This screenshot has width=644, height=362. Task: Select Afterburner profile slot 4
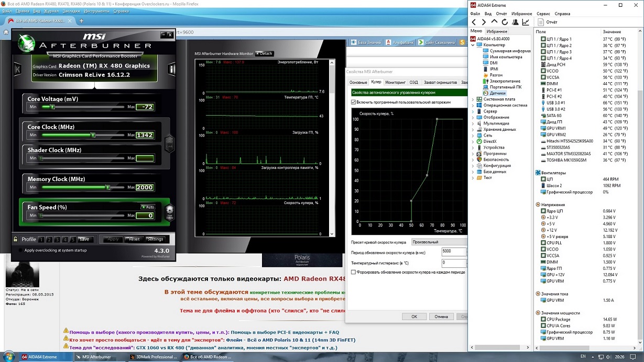(x=65, y=240)
